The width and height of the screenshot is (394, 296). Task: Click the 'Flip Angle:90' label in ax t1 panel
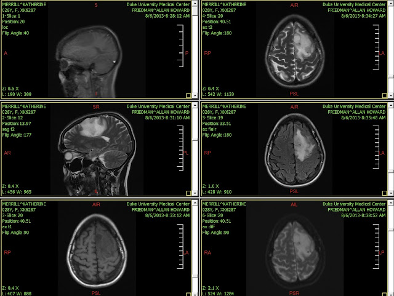pos(15,233)
